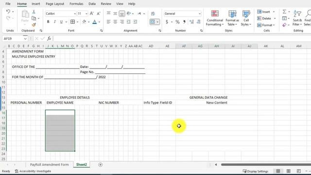Click the Increase Decimal icon
Image resolution: width=311 pixels, height=175 pixels.
tap(191, 22)
